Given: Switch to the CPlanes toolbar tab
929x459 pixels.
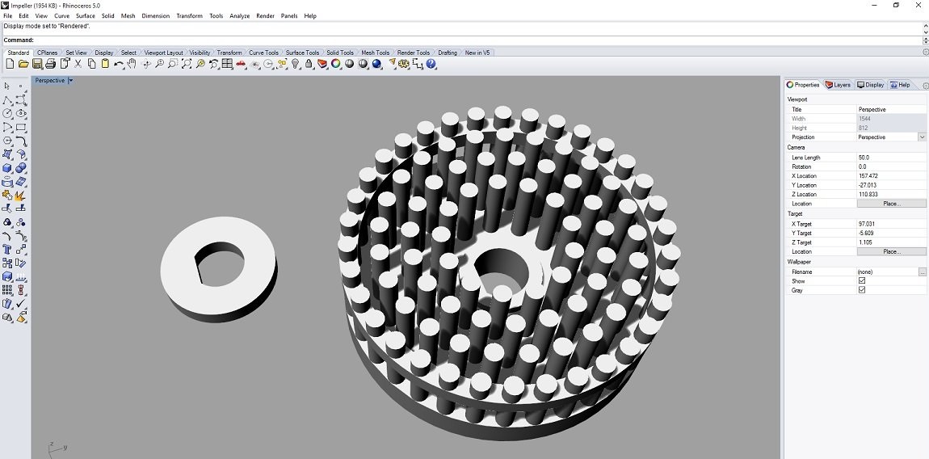Looking at the screenshot, I should (48, 53).
